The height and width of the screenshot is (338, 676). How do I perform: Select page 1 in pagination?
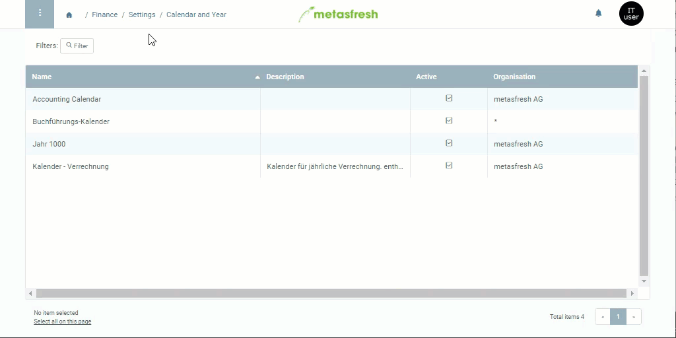coord(618,317)
